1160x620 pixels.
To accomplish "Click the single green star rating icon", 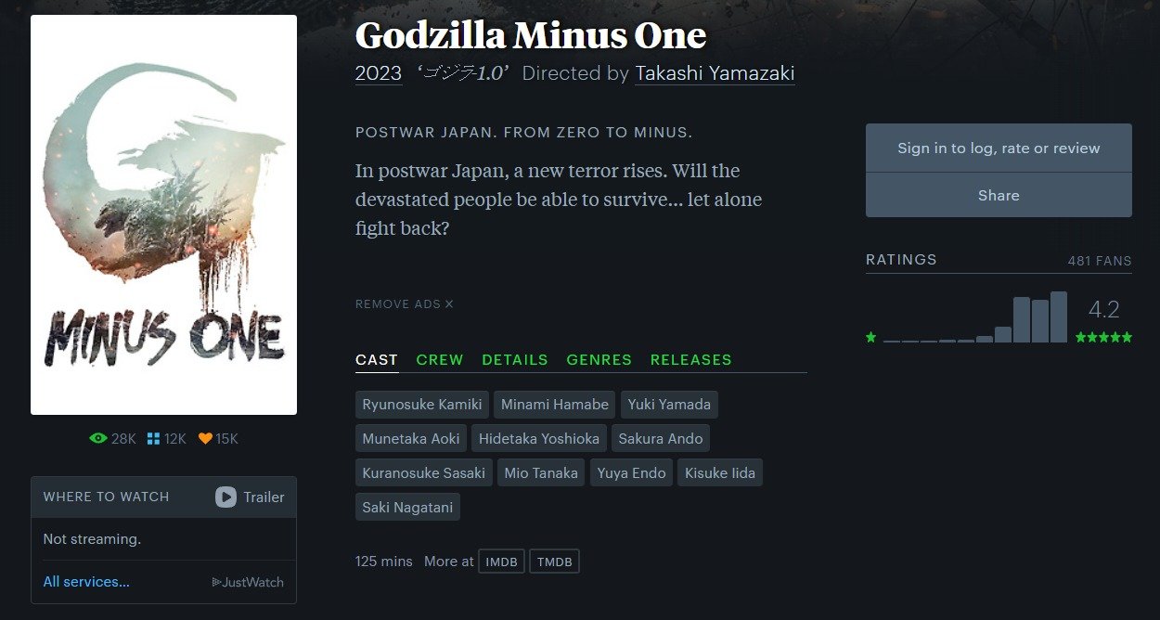I will click(x=870, y=337).
